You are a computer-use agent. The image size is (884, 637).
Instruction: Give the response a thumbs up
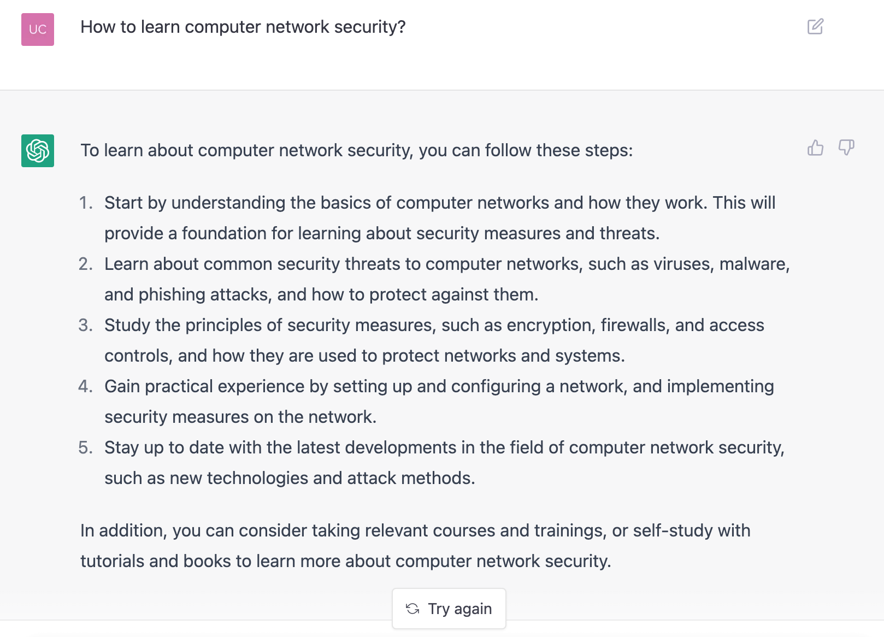tap(815, 148)
